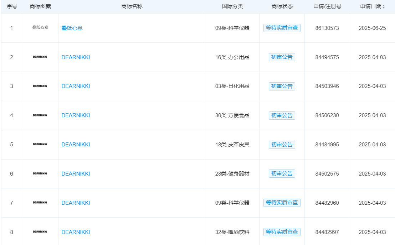Click the 2025-04-03 date in row 2
This screenshot has height=245, width=395.
372,57
